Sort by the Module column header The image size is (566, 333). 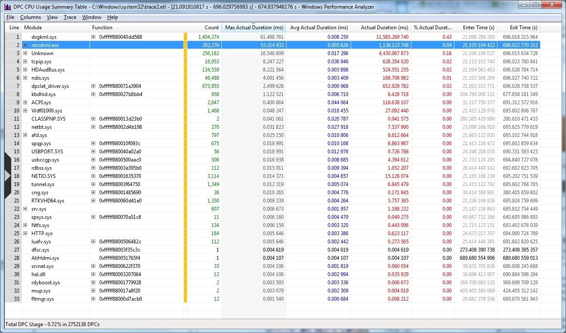click(56, 28)
